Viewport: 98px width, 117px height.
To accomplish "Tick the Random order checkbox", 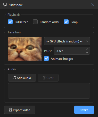I will point(35,22).
